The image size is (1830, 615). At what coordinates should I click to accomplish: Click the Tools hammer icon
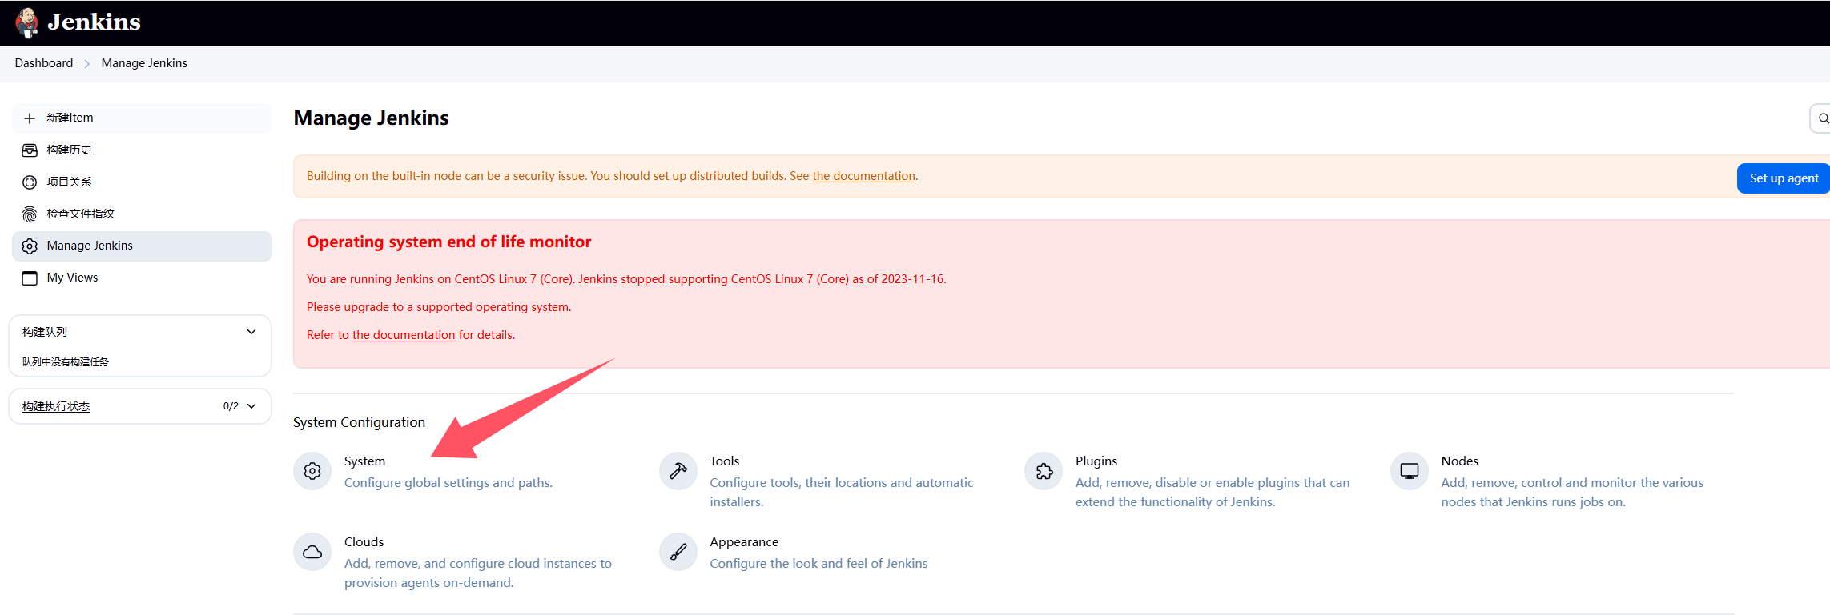coord(678,471)
